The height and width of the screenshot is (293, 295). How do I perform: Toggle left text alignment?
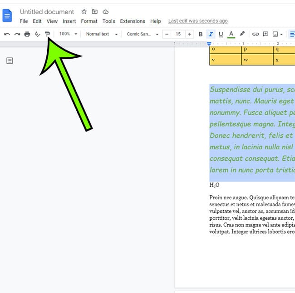[x=292, y=34]
